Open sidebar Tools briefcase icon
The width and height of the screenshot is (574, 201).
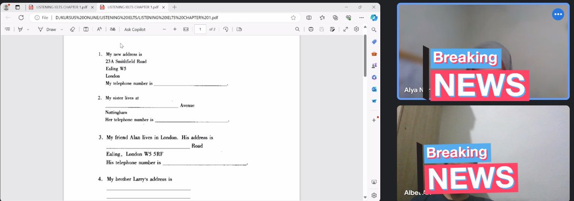[x=374, y=53]
